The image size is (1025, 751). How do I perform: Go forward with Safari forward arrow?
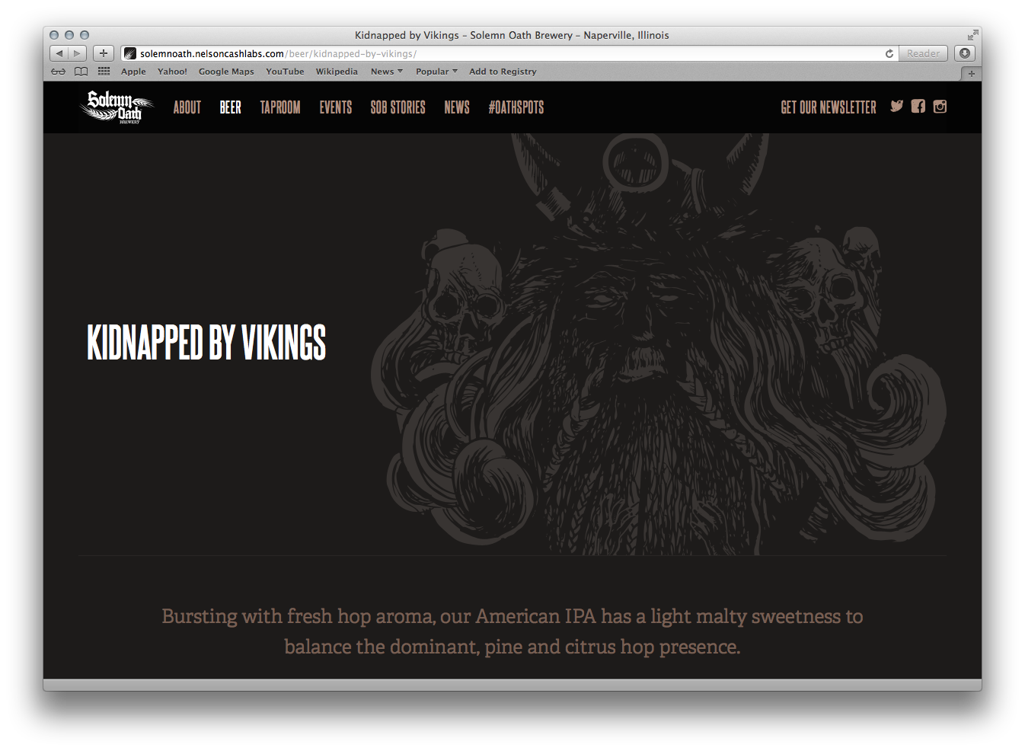click(77, 53)
